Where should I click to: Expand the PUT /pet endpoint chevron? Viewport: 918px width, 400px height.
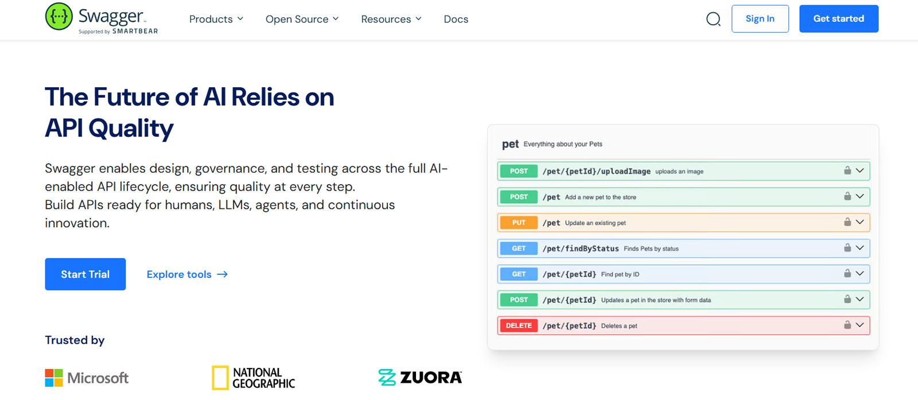click(x=859, y=222)
